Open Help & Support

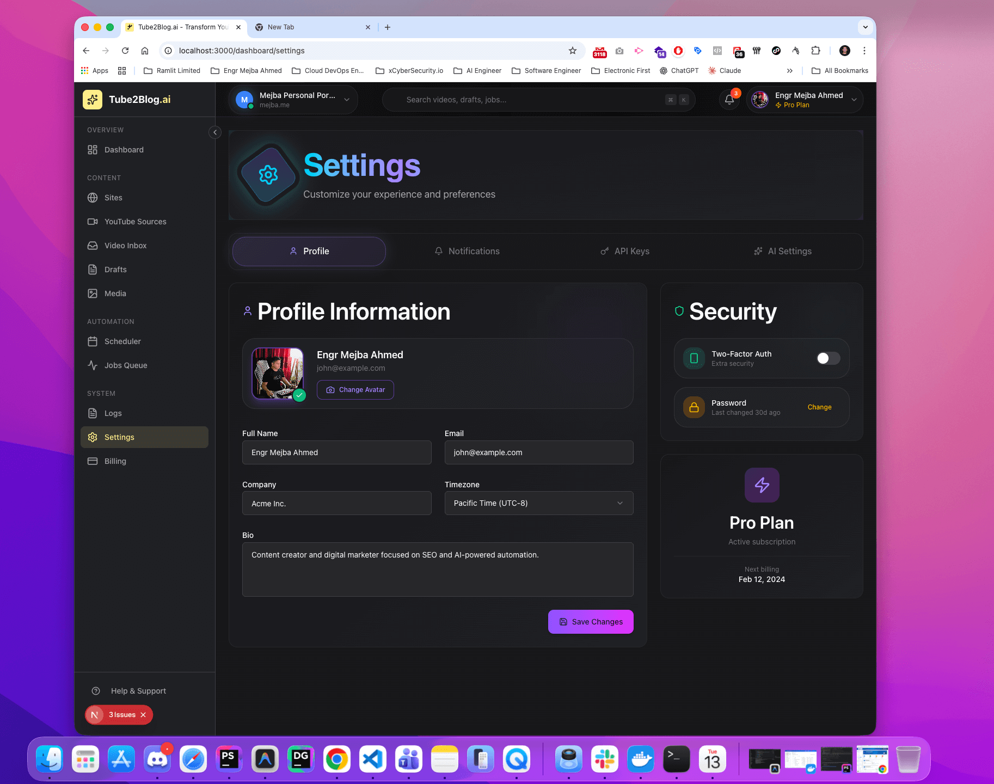tap(138, 690)
